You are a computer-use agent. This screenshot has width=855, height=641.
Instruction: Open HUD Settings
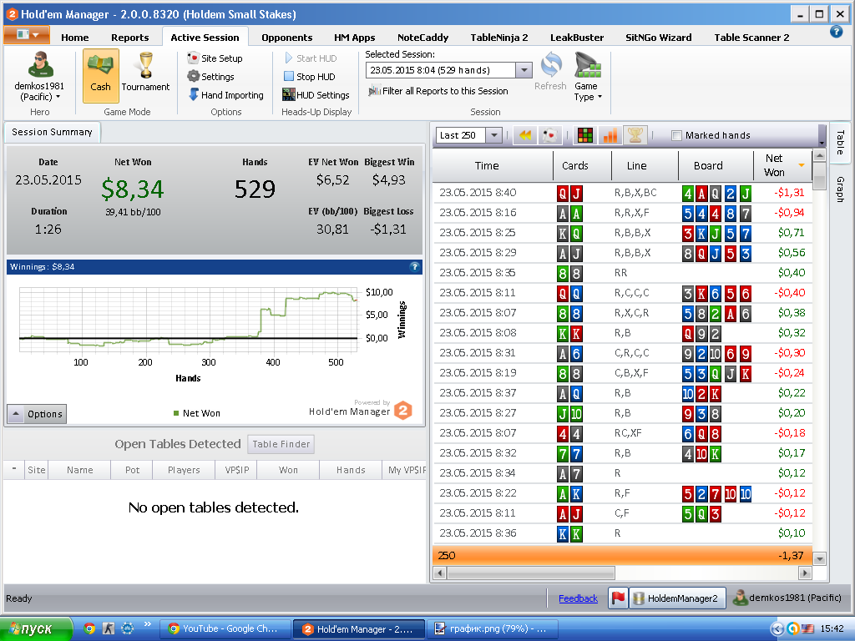click(316, 95)
